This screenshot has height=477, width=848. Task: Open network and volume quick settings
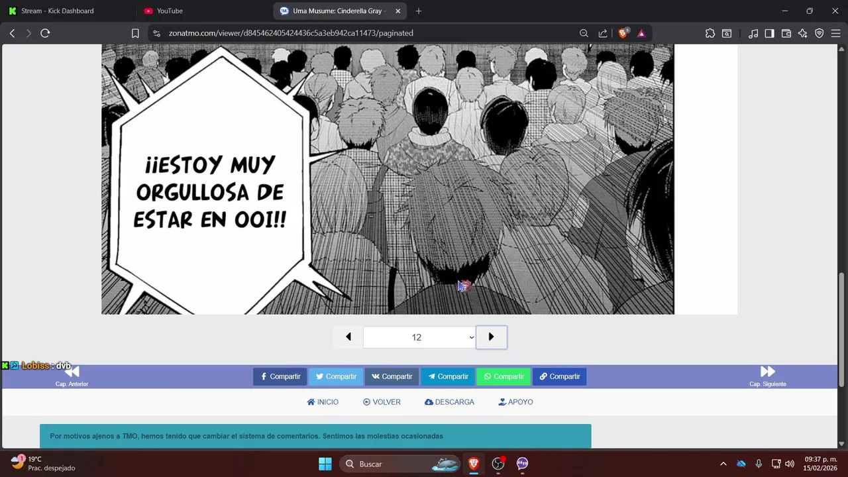click(782, 464)
